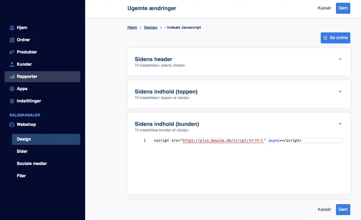361x220 pixels.
Task: Follow the Design breadcrumb link
Action: pyautogui.click(x=150, y=28)
